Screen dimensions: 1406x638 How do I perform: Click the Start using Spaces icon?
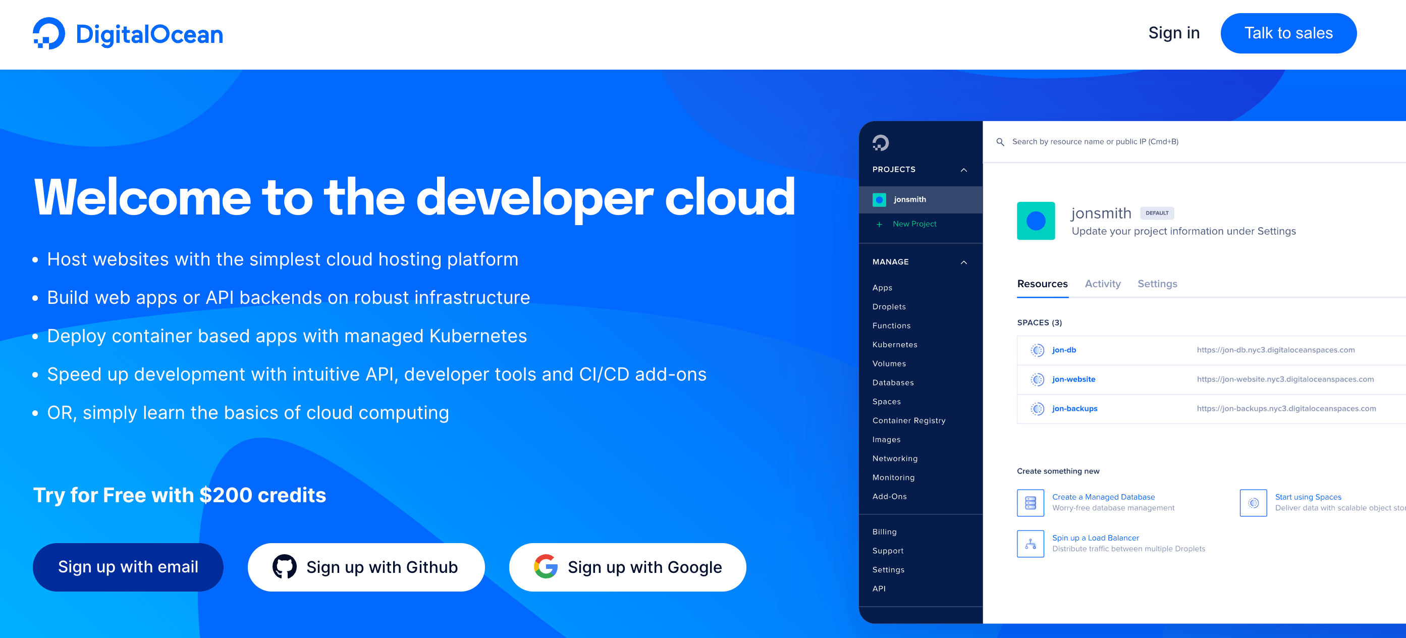[1253, 503]
